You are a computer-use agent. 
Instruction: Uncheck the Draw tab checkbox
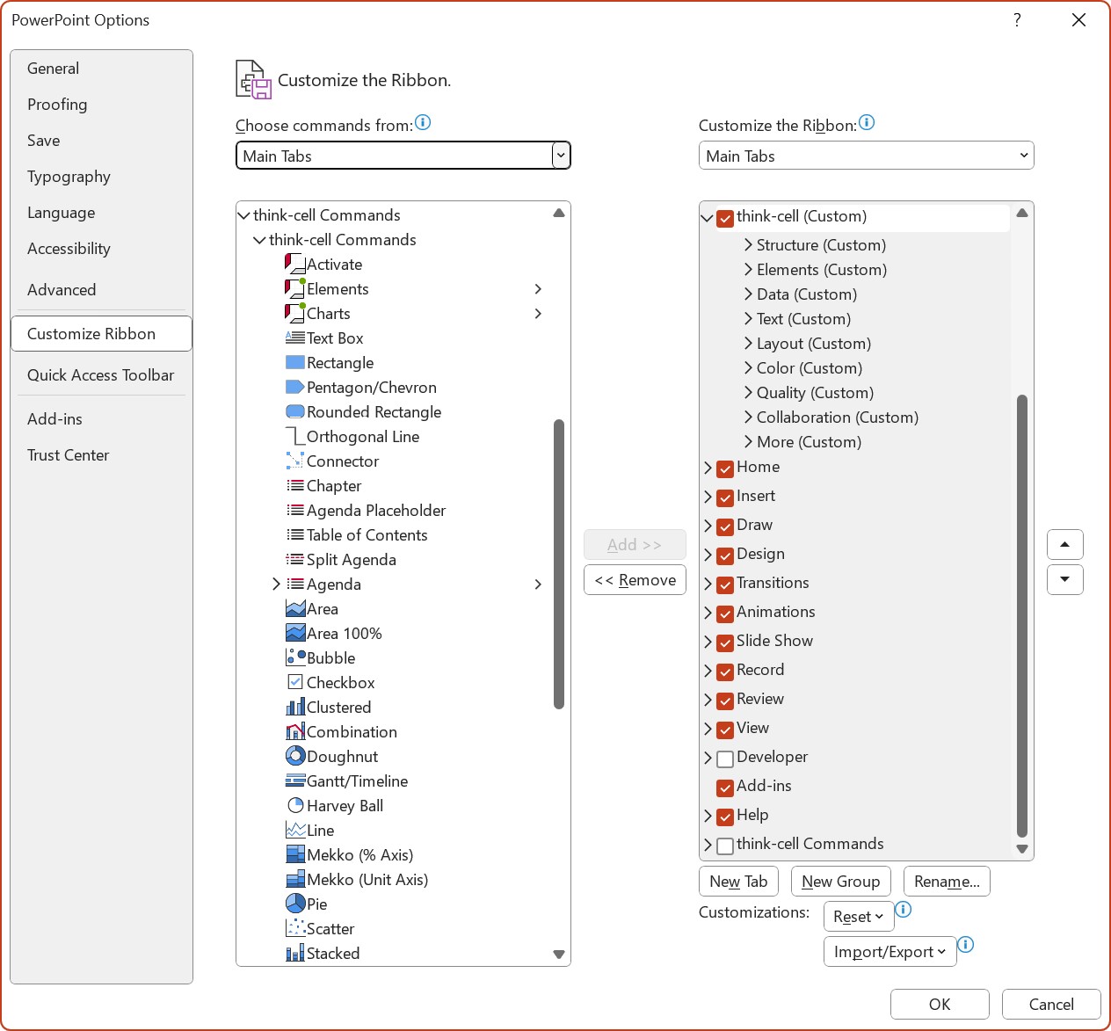725,526
